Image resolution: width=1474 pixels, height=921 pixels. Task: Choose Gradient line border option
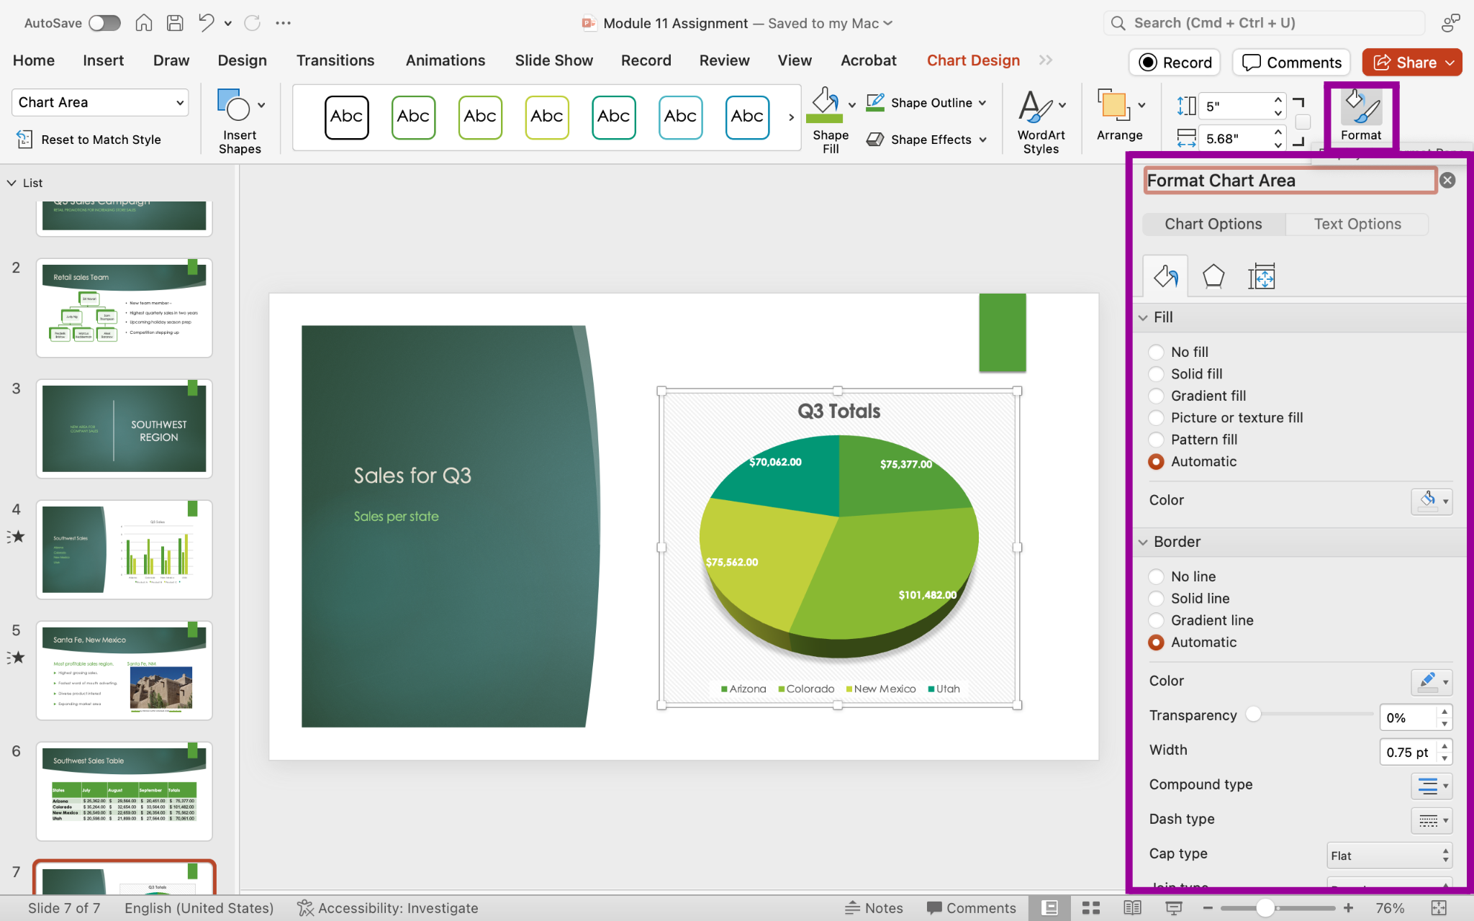pos(1156,620)
